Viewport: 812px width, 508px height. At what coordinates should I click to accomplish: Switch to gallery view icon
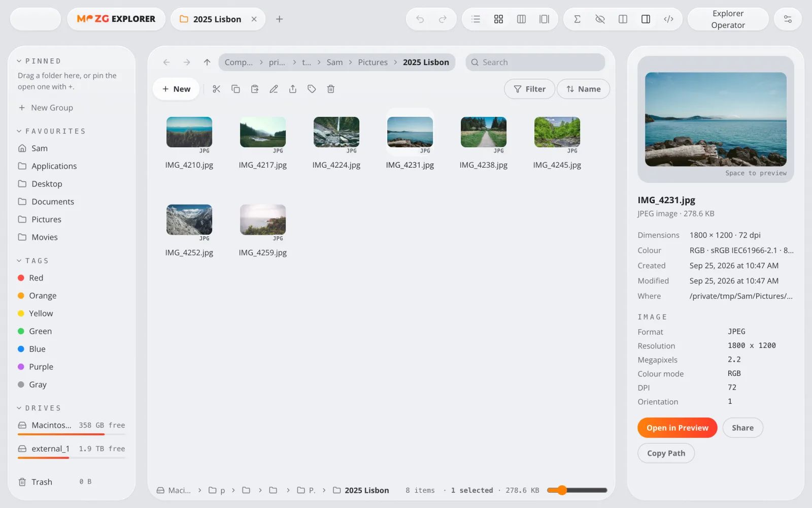pos(544,19)
